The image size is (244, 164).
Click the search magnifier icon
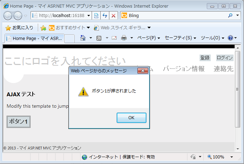(x=230, y=15)
